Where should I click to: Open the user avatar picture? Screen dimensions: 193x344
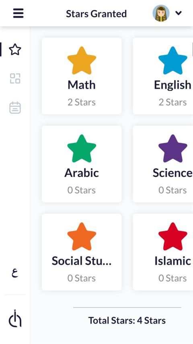(x=161, y=13)
